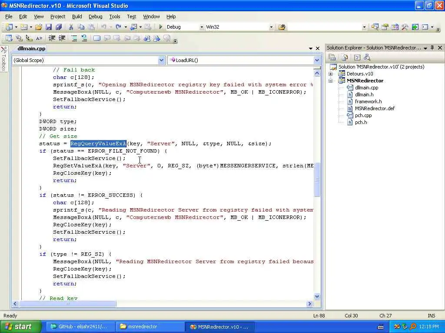Open the Tools menu
Image resolution: width=445 pixels, height=333 pixels.
[x=115, y=16]
